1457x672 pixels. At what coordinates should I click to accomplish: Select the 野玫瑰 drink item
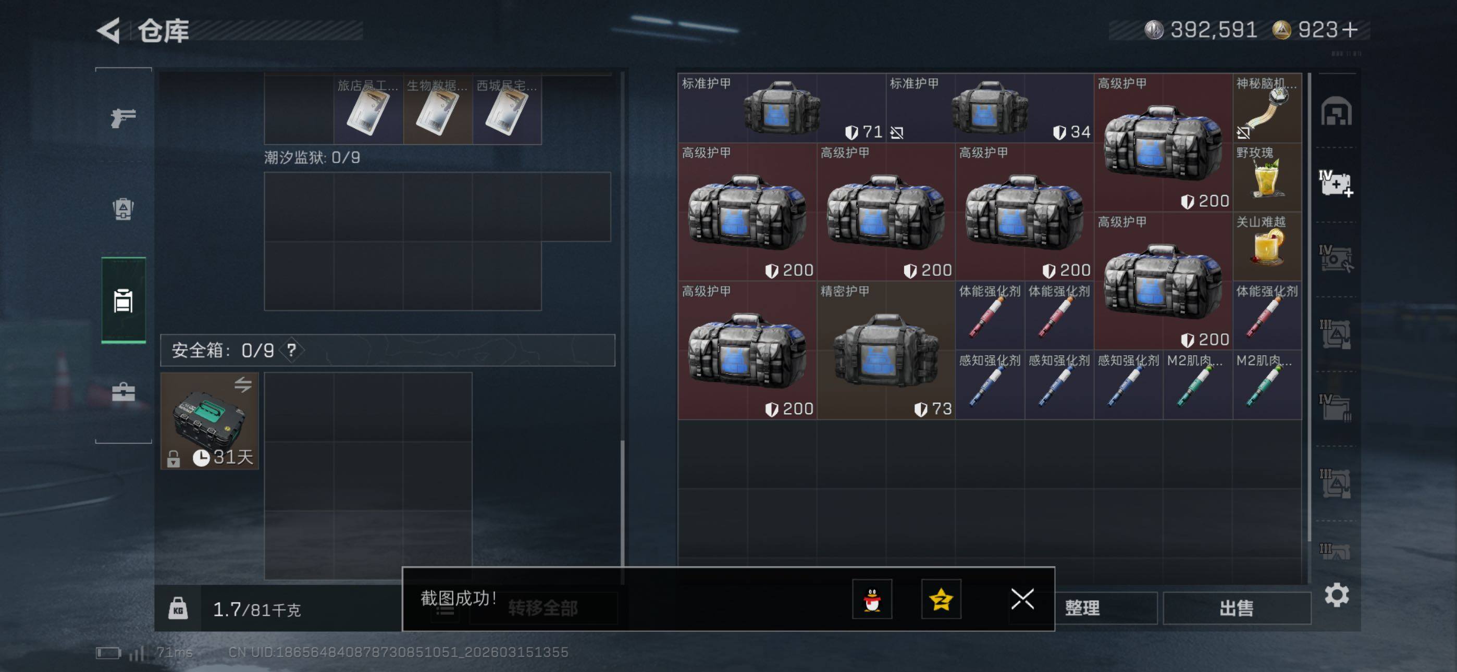(x=1267, y=177)
